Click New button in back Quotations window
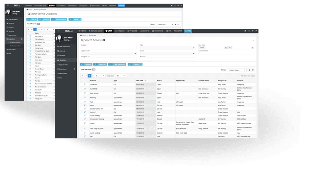Viewport: 312px width, 175px height. [x=32, y=19]
